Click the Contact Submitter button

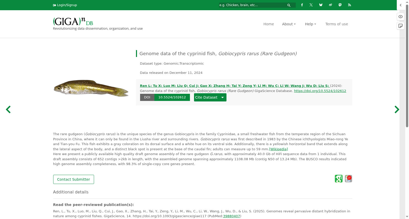click(x=74, y=179)
